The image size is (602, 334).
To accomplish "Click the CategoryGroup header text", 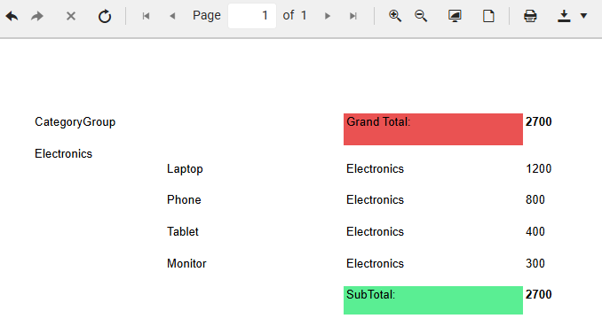I will [x=75, y=121].
